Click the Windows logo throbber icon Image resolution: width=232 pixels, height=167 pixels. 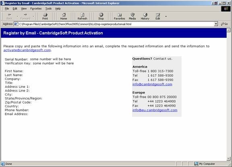(226, 9)
